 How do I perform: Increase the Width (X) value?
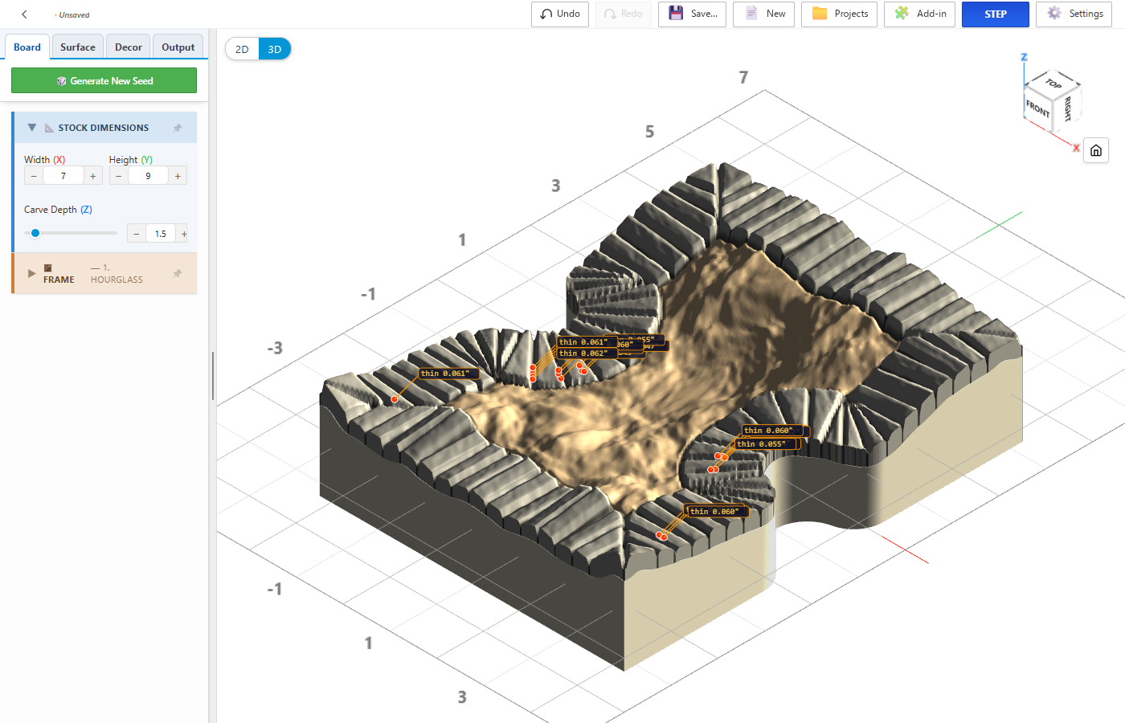pos(93,176)
